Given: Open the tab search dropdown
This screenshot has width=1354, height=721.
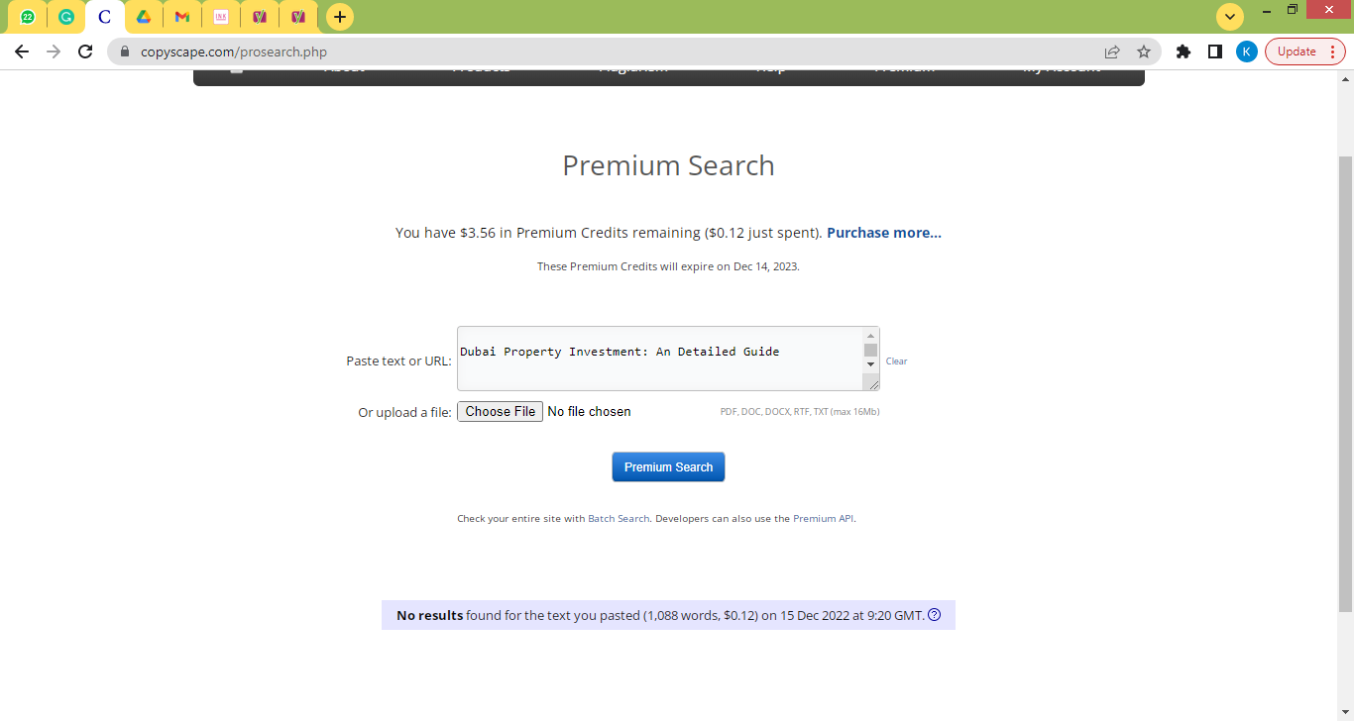Looking at the screenshot, I should click(x=1230, y=17).
